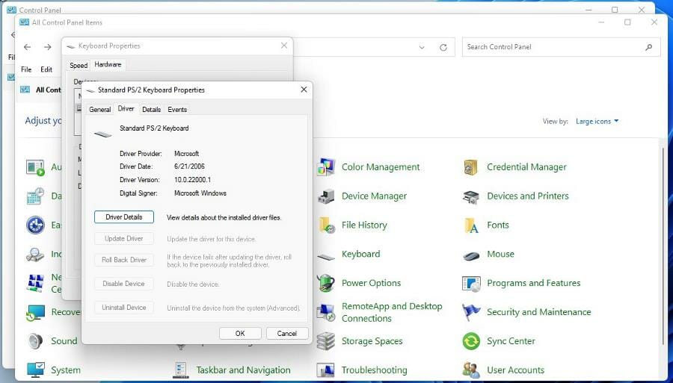Open the Credential Manager icon
Image resolution: width=673 pixels, height=383 pixels.
point(471,167)
